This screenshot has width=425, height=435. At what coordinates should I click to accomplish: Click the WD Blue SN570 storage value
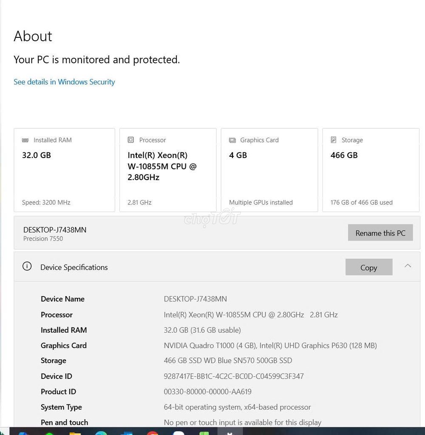pyautogui.click(x=228, y=360)
